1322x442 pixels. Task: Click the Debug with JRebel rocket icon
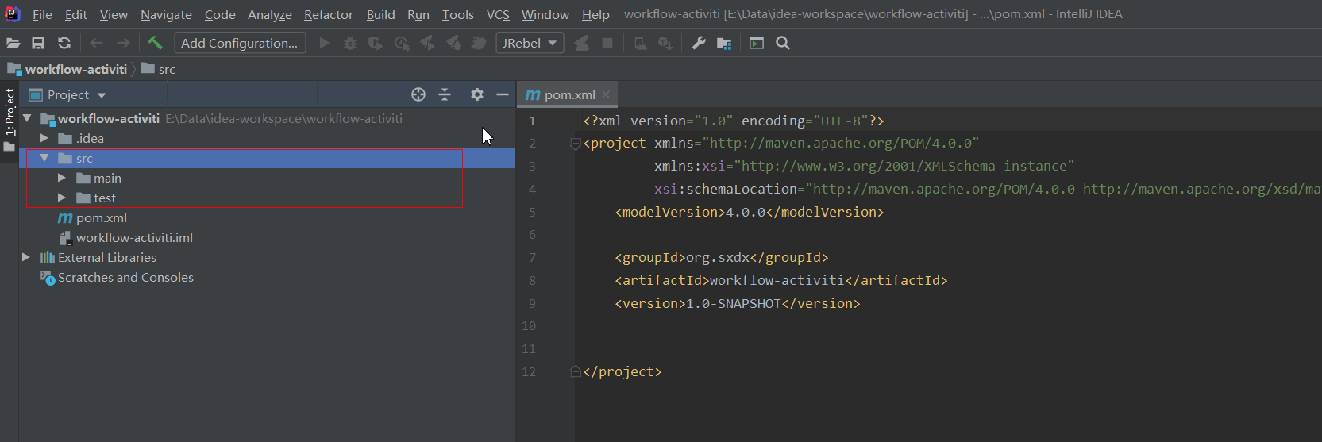point(453,43)
